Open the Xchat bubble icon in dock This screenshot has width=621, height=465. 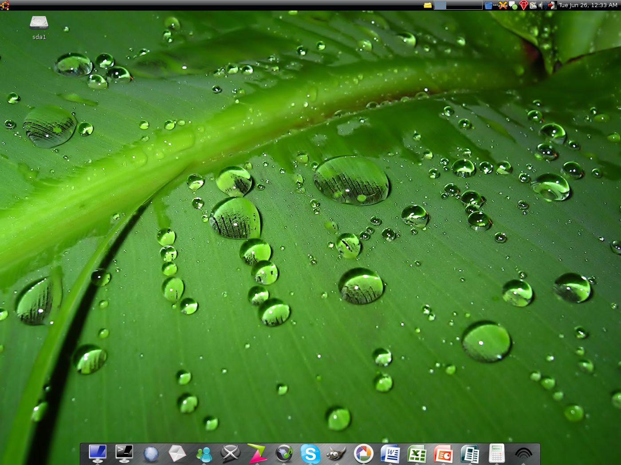[x=231, y=453]
